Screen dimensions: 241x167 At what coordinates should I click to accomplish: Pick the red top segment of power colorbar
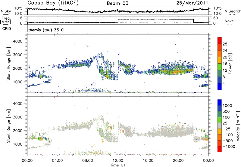coord(220,41)
